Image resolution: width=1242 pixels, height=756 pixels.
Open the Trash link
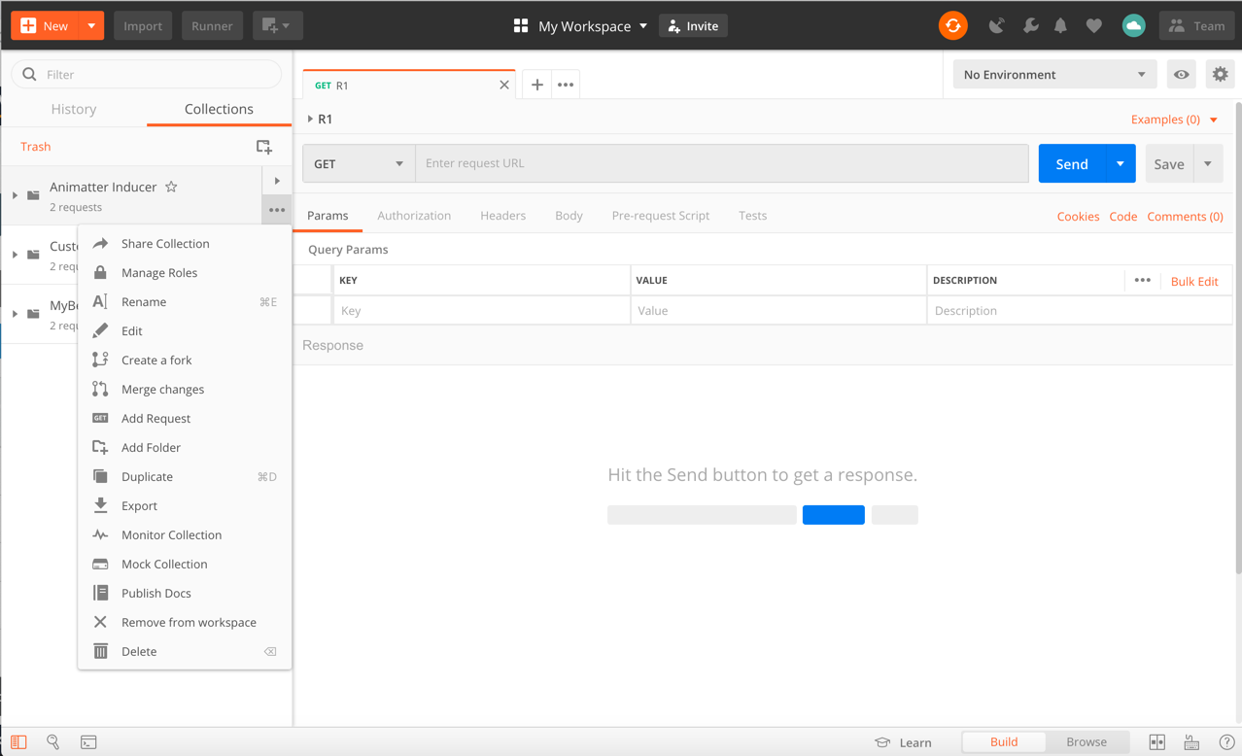click(x=35, y=147)
